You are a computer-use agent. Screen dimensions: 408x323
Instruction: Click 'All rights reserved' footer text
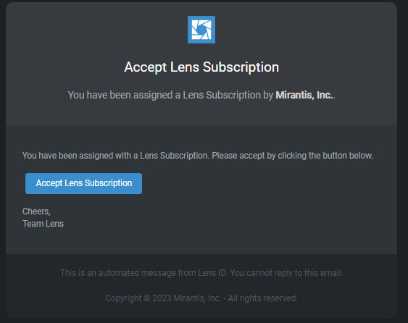tap(262, 298)
